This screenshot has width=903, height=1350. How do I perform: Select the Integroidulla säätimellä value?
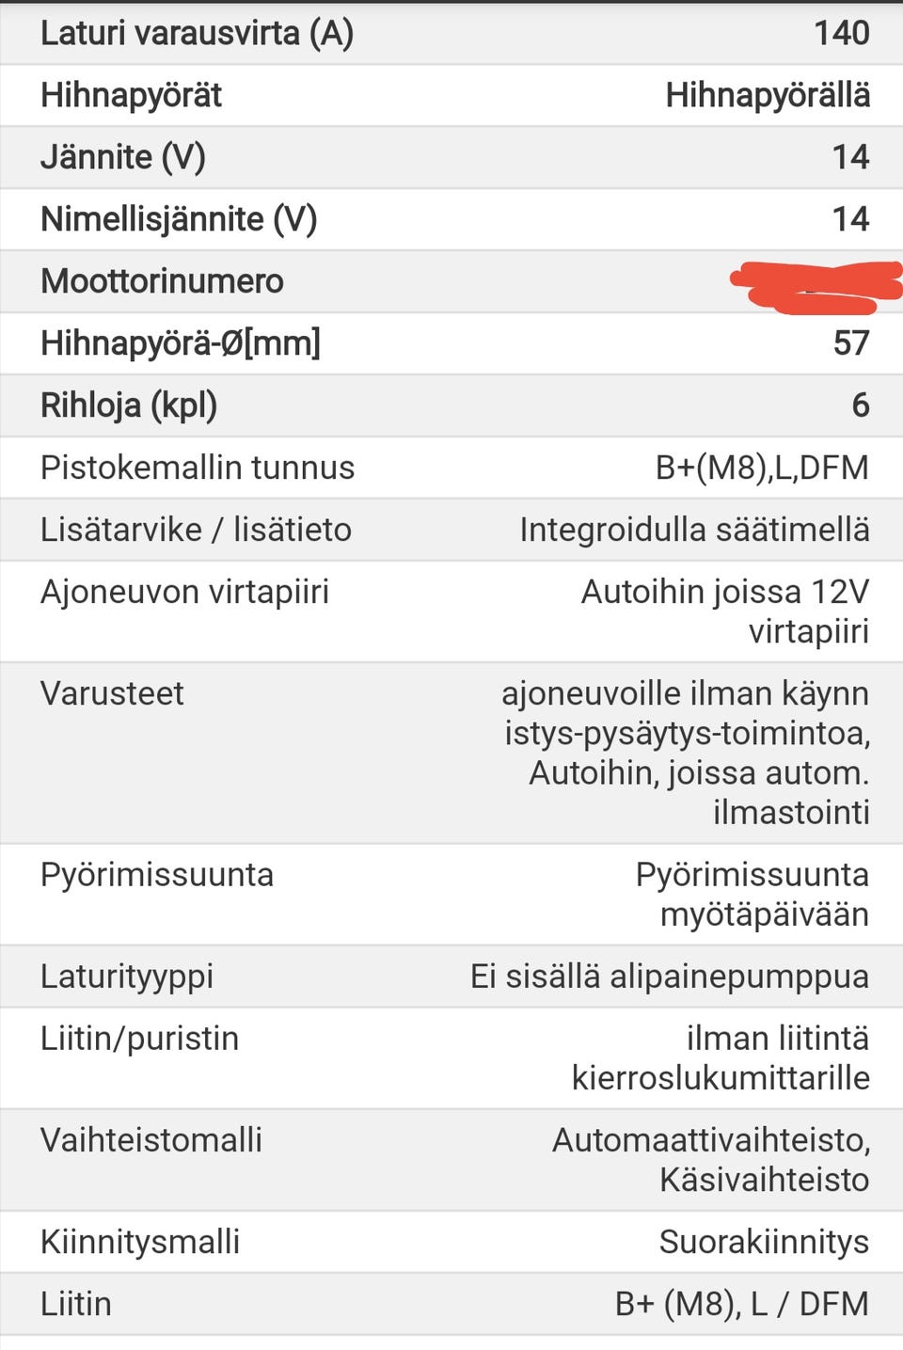(694, 530)
